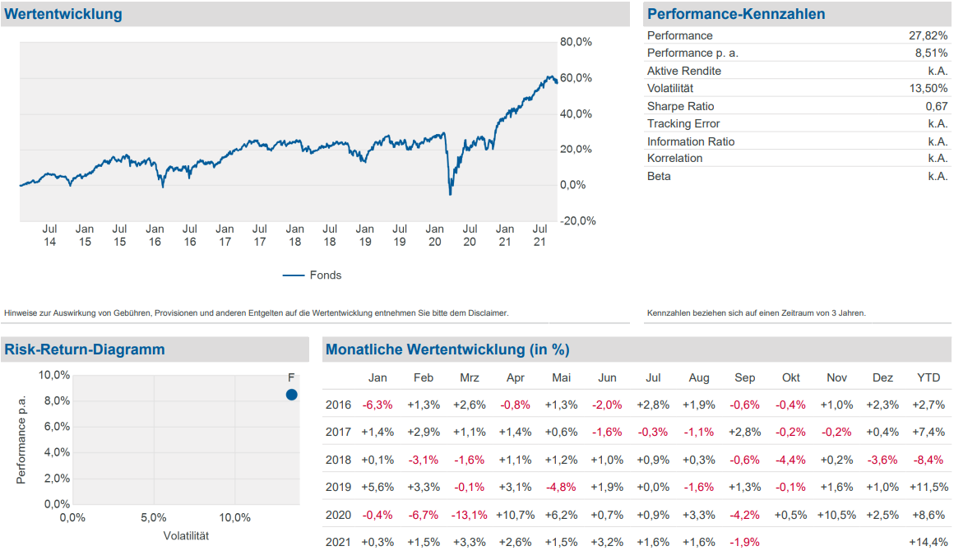Click the Performance-Kennzahlen panel title

735,14
